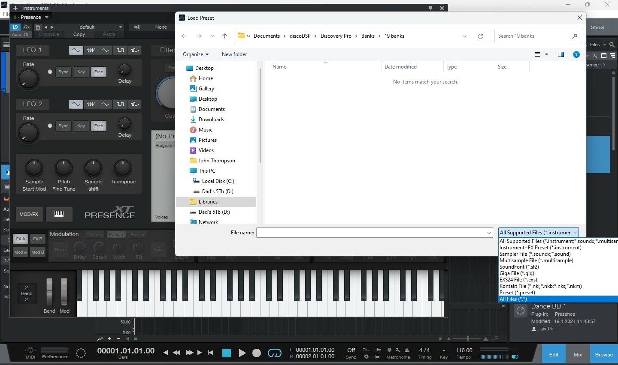Image resolution: width=618 pixels, height=365 pixels.
Task: Click the Copy button in plugin header
Action: coord(79,34)
